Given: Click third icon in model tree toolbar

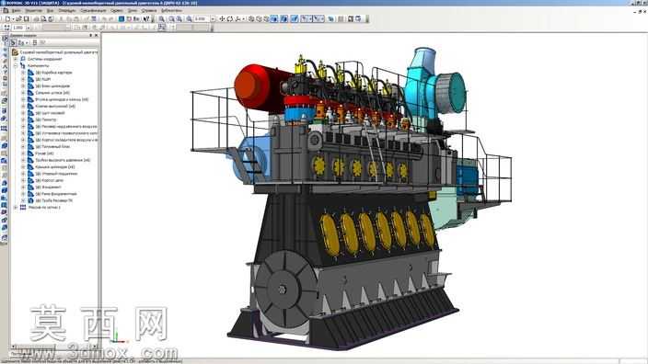Looking at the screenshot, I should pyautogui.click(x=35, y=42).
